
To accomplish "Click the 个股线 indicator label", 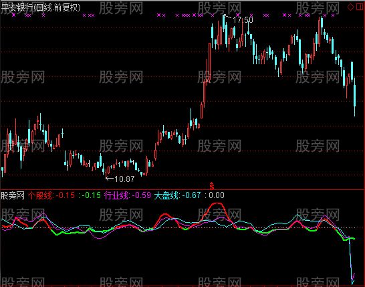I will pos(40,195).
